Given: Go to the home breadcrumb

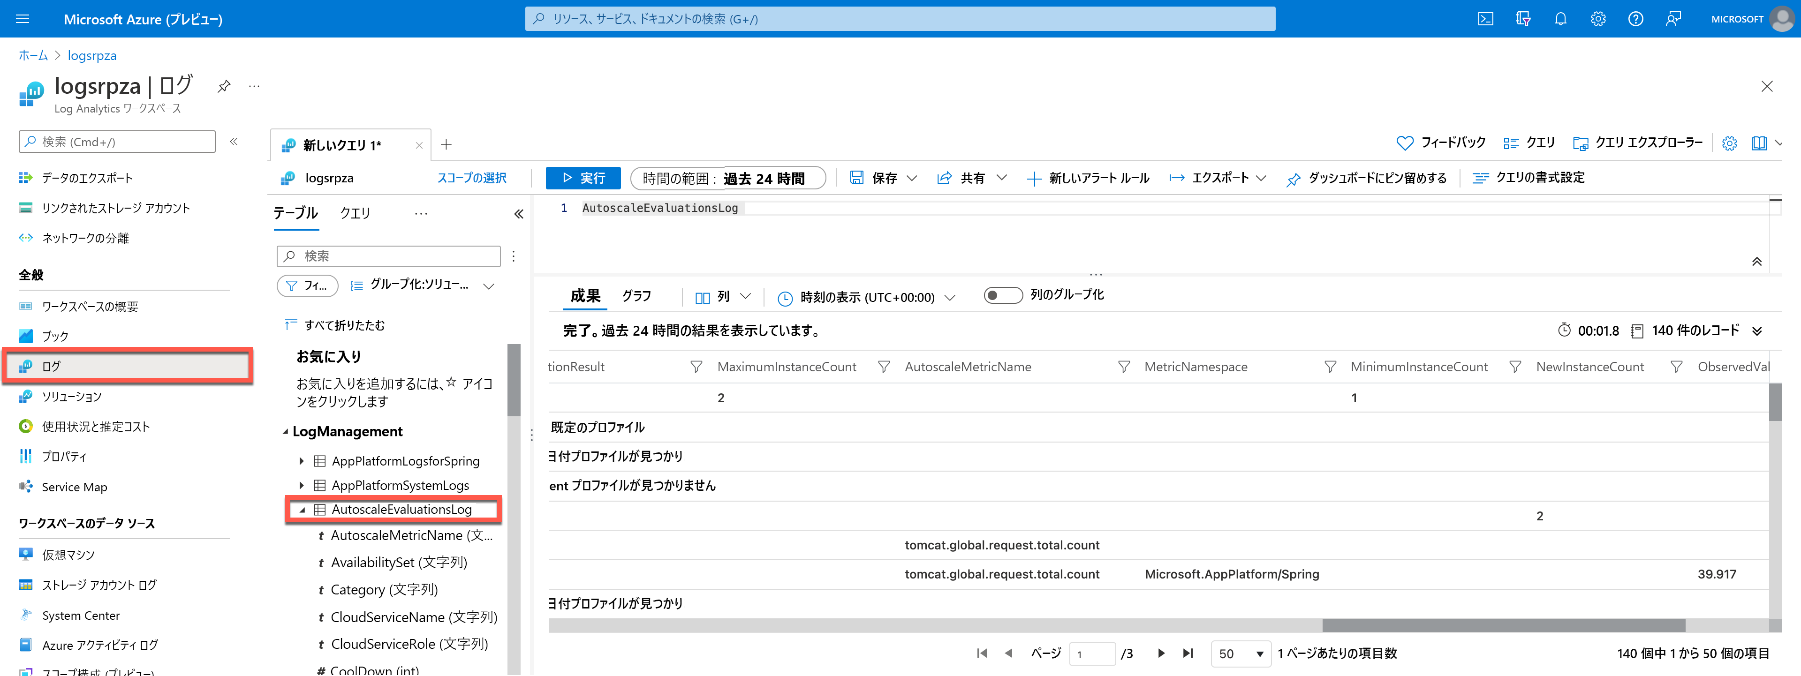Looking at the screenshot, I should (33, 55).
